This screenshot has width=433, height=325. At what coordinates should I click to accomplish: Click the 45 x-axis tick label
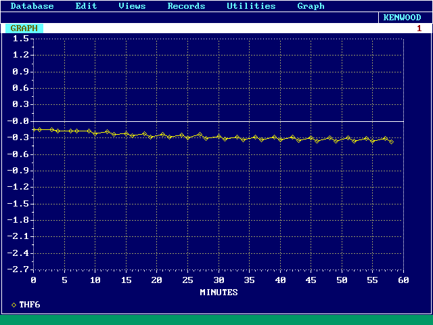pos(311,280)
